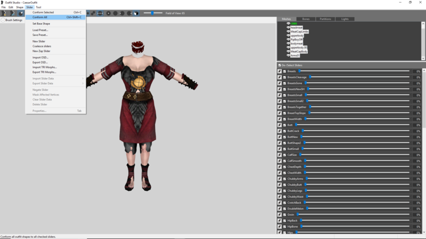The height and width of the screenshot is (239, 426).
Task: Click edit pencil icon for ChubbyArms slider
Action: pyautogui.click(x=279, y=179)
